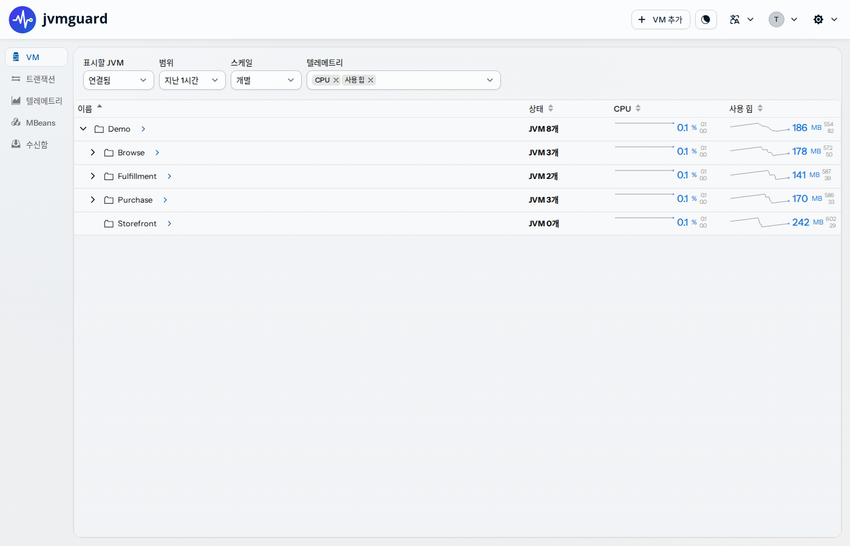850x546 pixels.
Task: Open Browse group details arrow
Action: [157, 153]
